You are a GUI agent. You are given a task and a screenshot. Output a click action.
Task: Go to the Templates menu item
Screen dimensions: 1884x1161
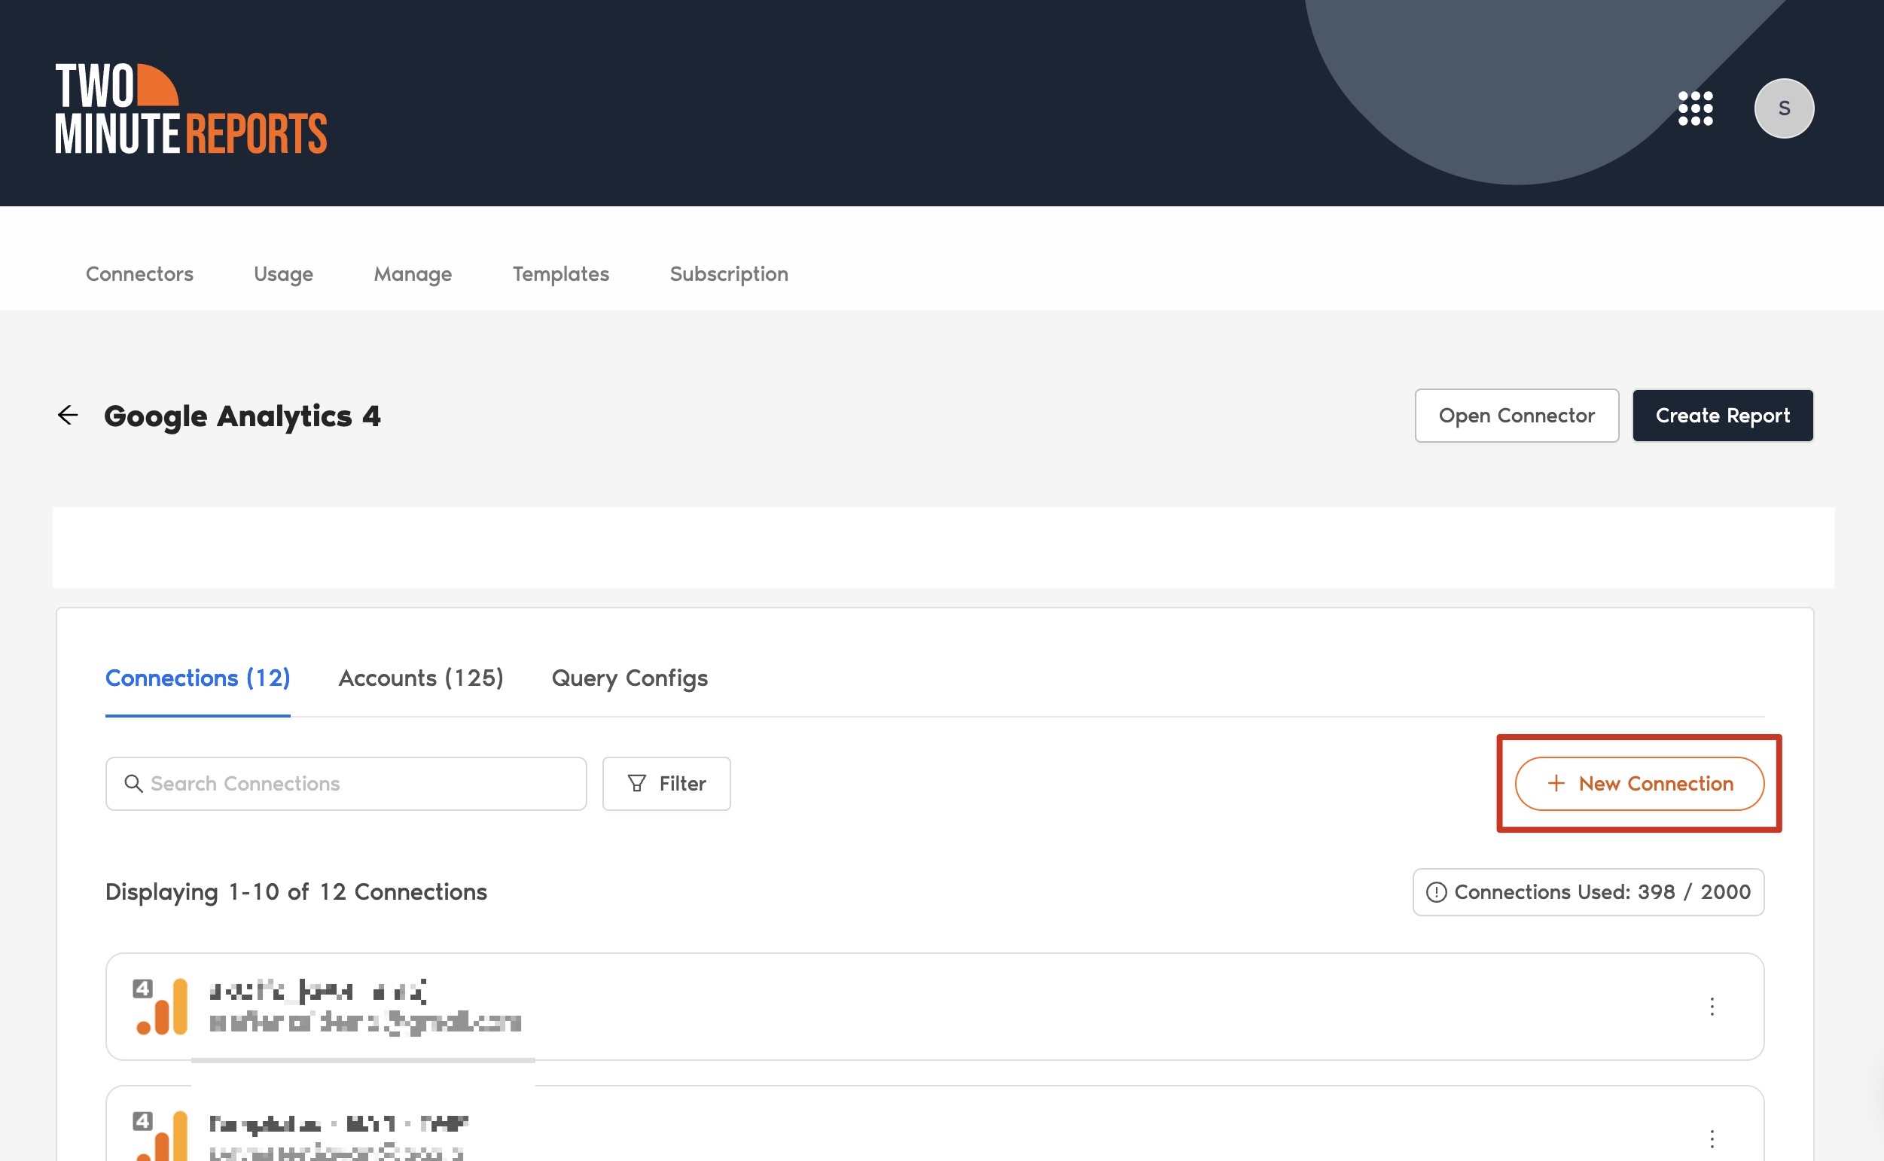tap(560, 274)
